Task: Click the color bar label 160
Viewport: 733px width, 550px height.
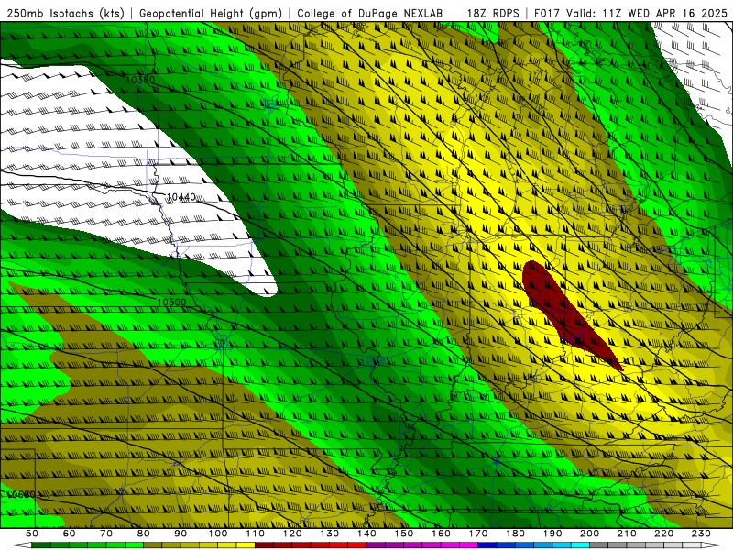Action: tap(442, 533)
